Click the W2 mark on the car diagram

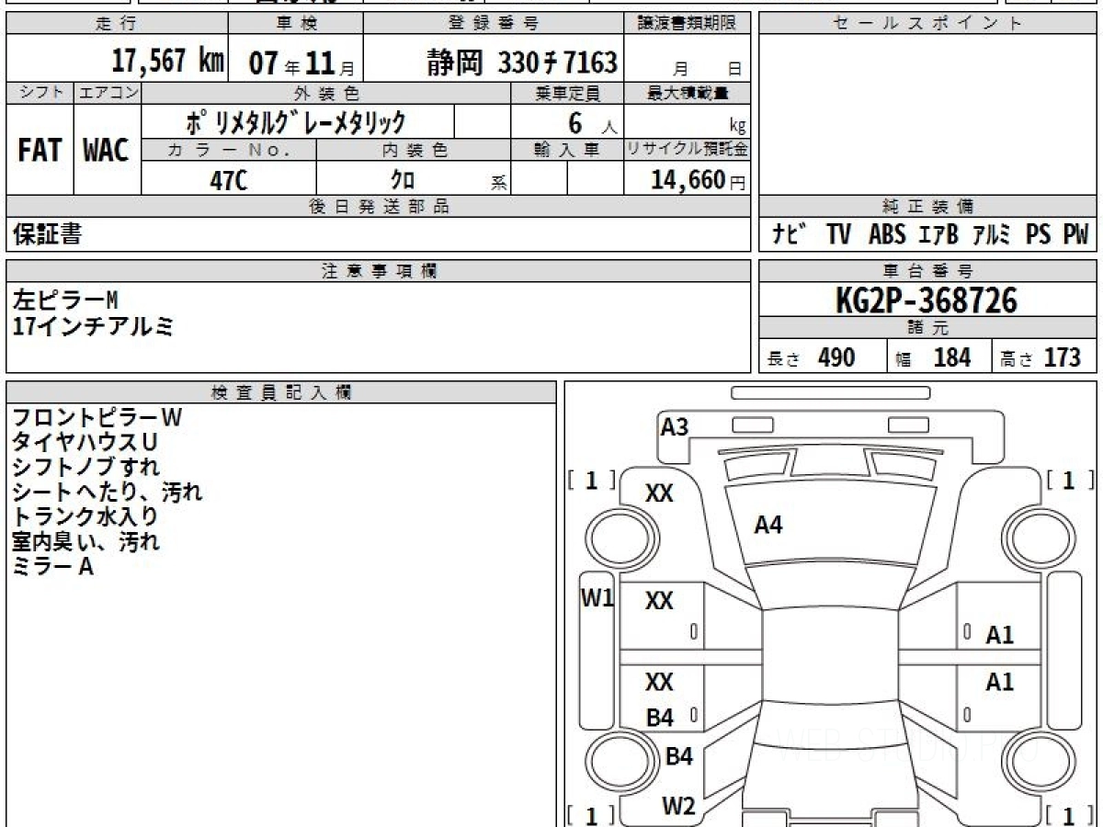[678, 807]
